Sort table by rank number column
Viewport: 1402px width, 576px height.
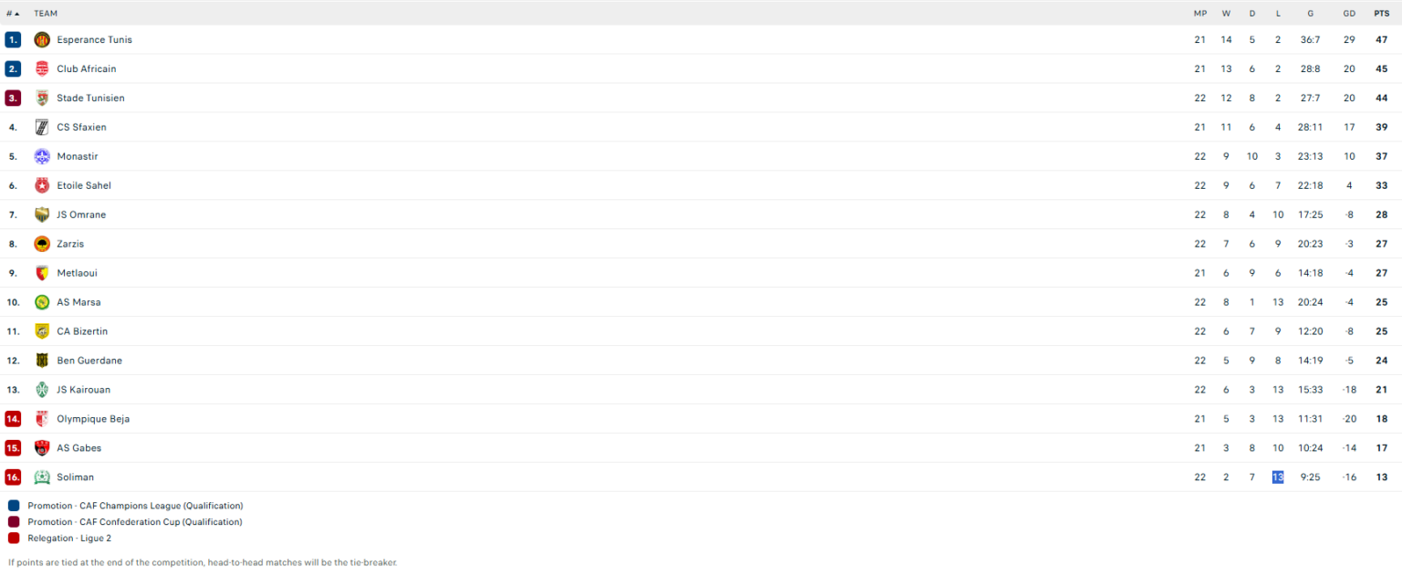pos(13,14)
